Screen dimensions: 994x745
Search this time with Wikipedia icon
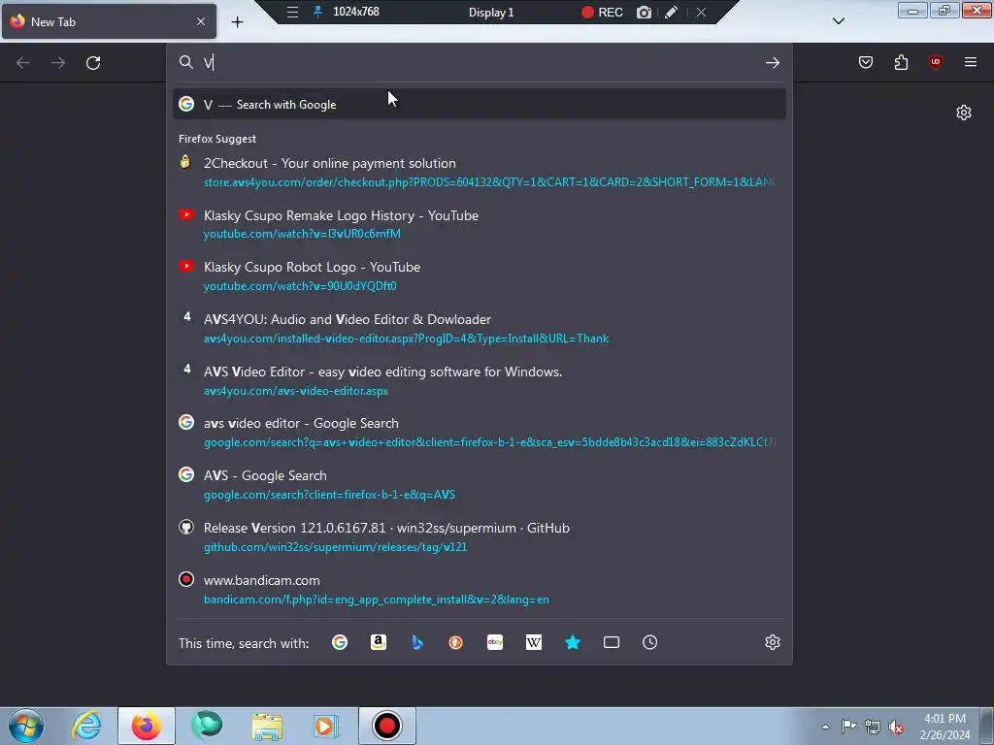pos(534,642)
